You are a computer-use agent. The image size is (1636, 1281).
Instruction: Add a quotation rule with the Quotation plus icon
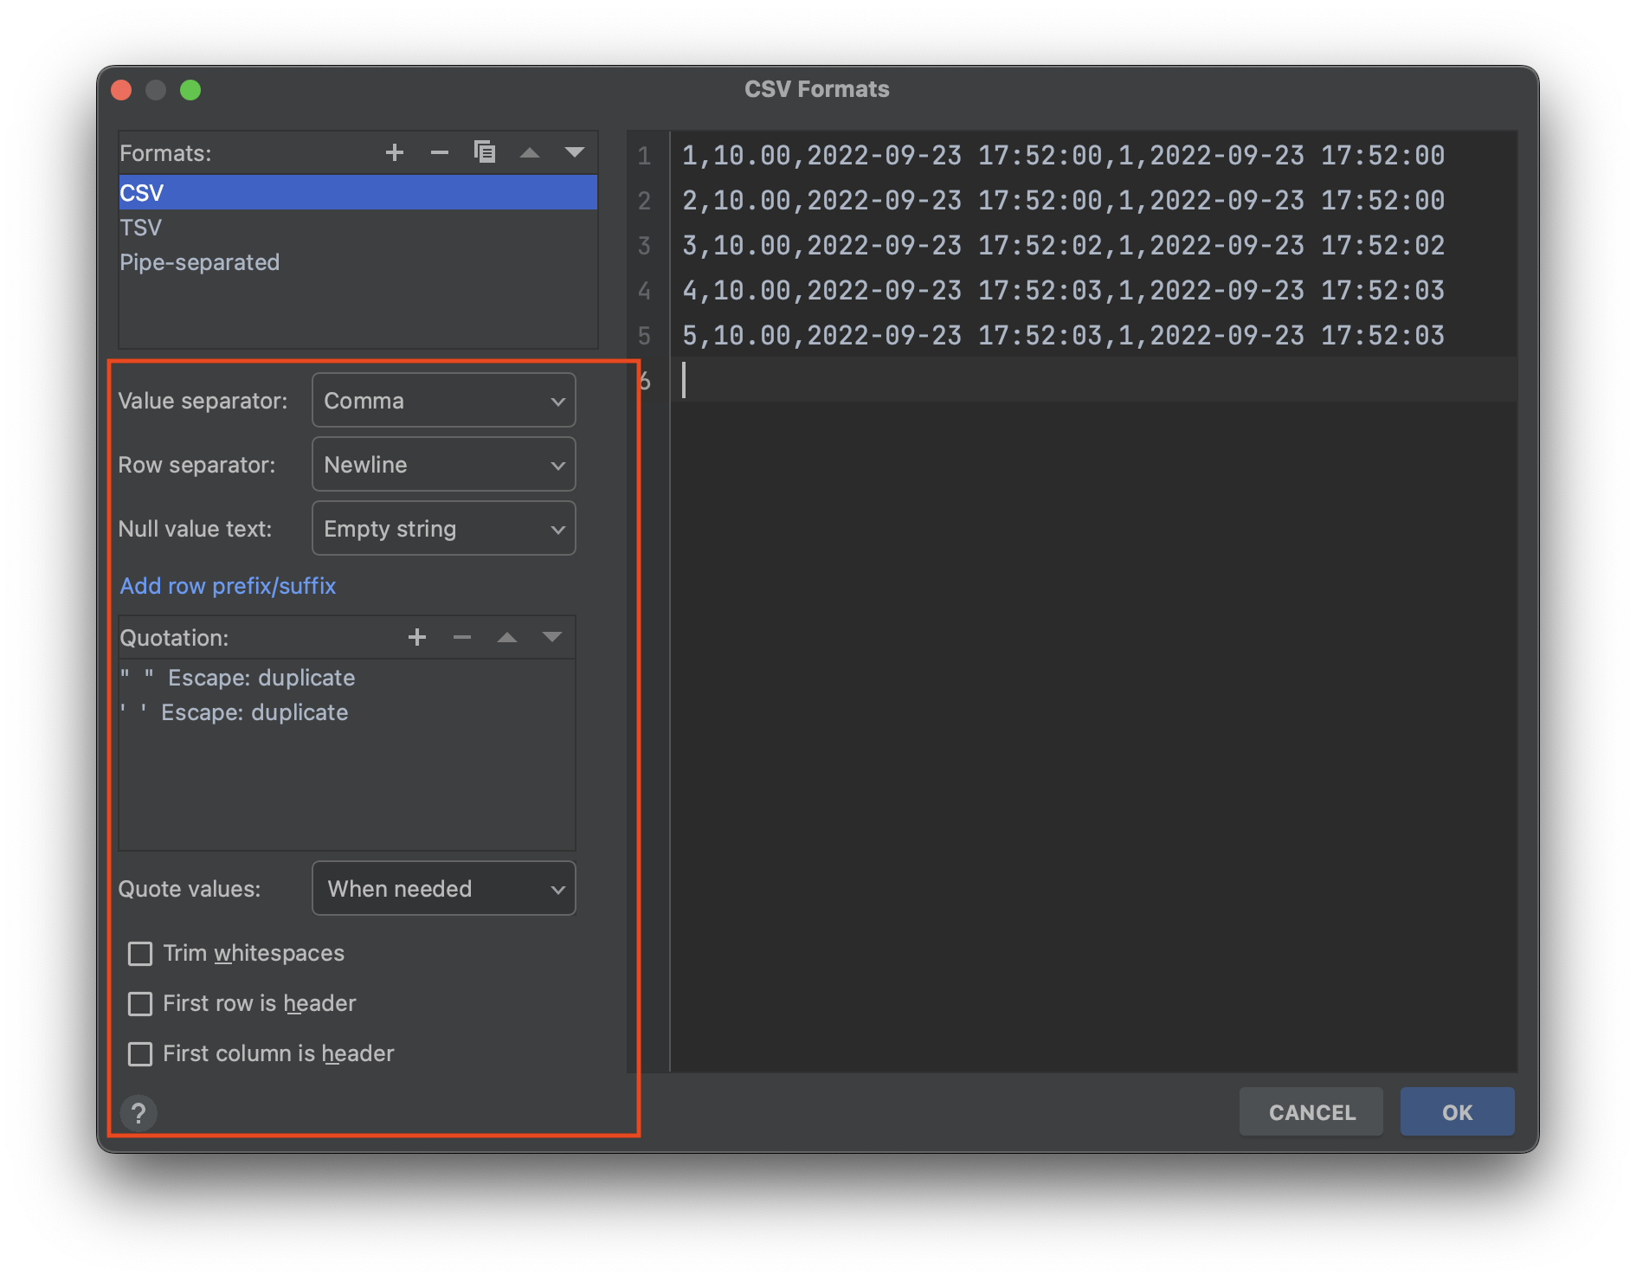[x=417, y=638]
